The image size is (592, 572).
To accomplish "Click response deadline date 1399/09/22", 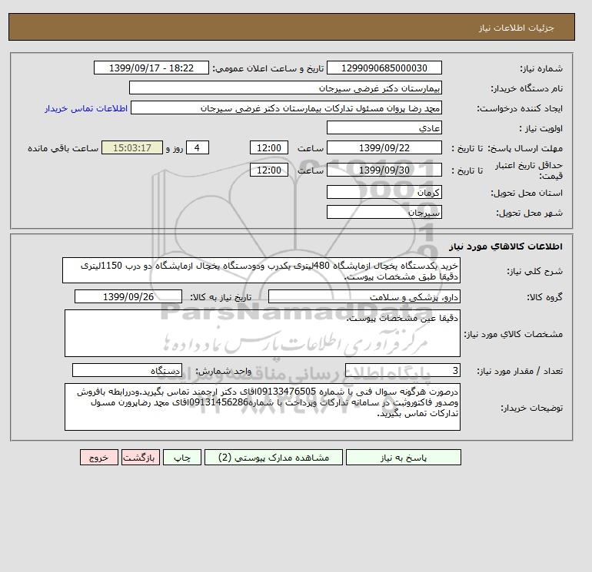I will tap(384, 148).
